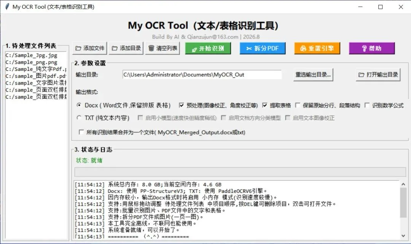This screenshot has height=244, width=411.
Task: Click the 添加目录 (add folder) button
Action: coord(126,48)
